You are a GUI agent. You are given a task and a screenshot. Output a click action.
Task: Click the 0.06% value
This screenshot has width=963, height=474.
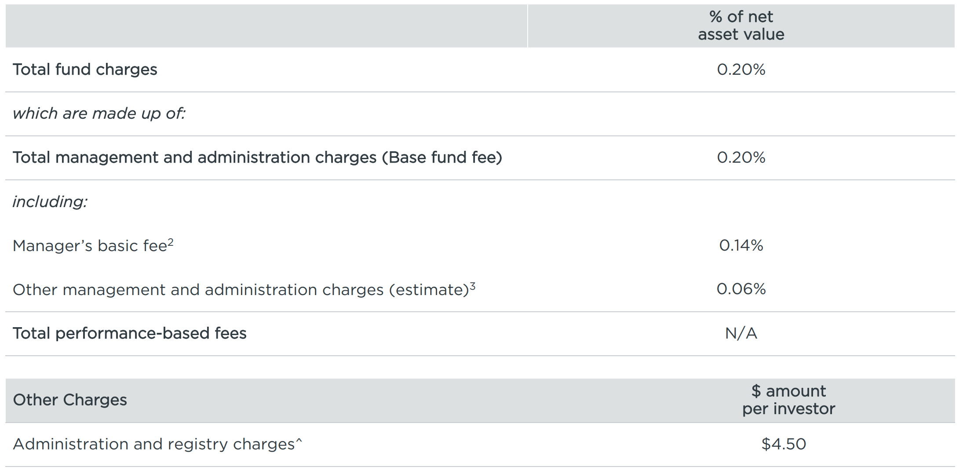[741, 289]
